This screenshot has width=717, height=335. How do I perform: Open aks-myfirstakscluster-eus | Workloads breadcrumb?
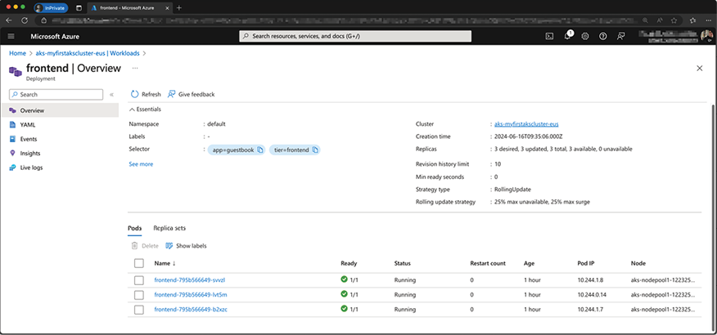[x=88, y=53]
